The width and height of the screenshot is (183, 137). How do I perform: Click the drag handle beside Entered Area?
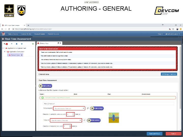tap(8, 55)
